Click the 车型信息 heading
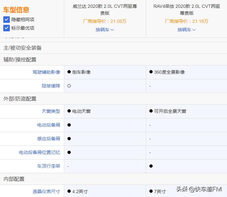 [16, 10]
